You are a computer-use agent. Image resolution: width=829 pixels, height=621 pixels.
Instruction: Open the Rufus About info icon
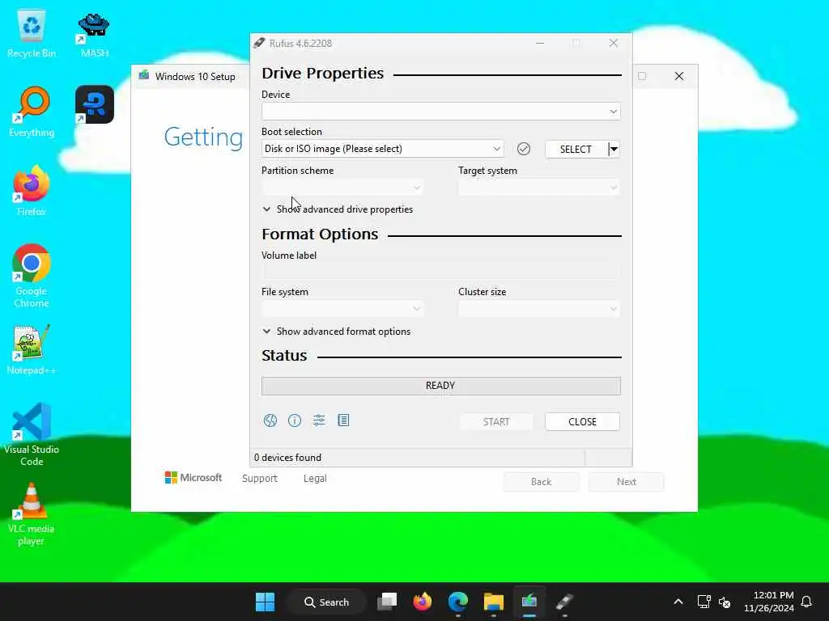[x=295, y=420]
